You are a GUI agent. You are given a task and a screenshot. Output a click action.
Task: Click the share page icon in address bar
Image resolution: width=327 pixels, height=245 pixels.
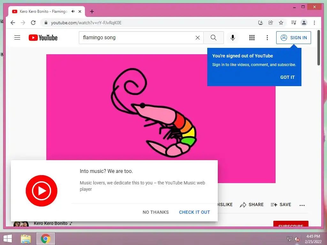click(x=271, y=23)
